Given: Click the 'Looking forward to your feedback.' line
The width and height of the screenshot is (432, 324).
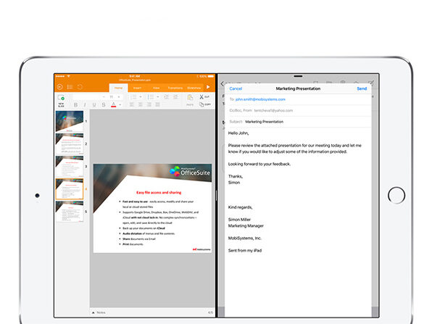Looking at the screenshot, I should coord(259,165).
